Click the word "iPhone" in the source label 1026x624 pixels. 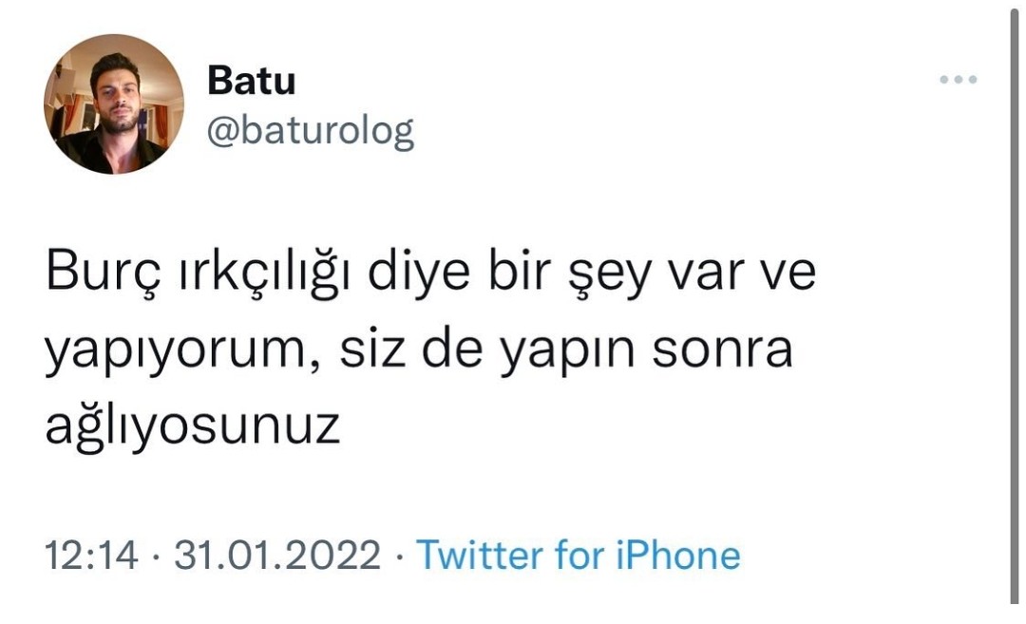tap(678, 555)
